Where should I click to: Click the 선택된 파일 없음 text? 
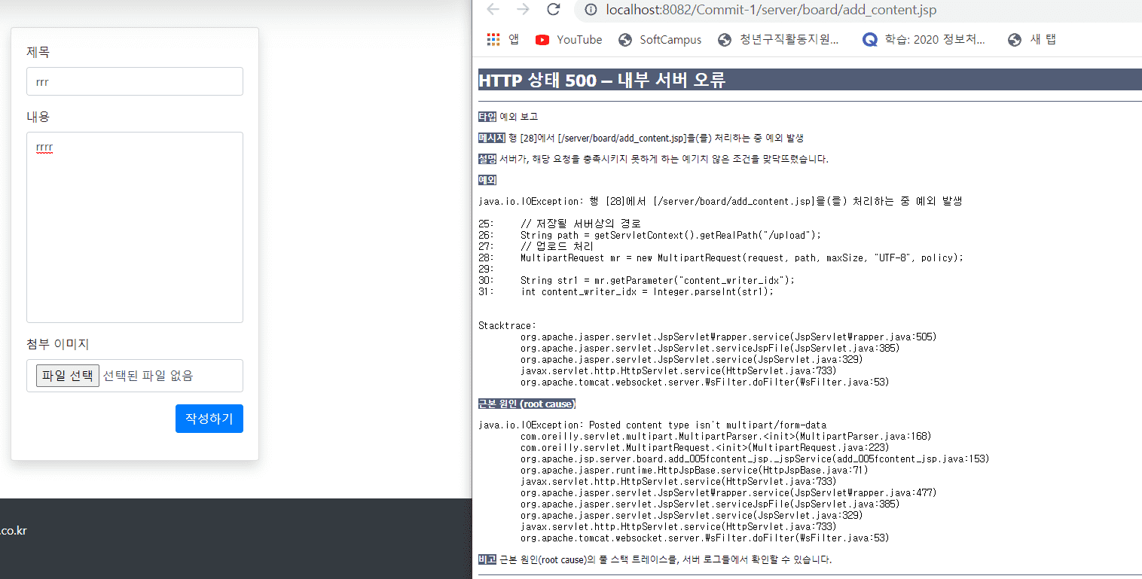(148, 376)
